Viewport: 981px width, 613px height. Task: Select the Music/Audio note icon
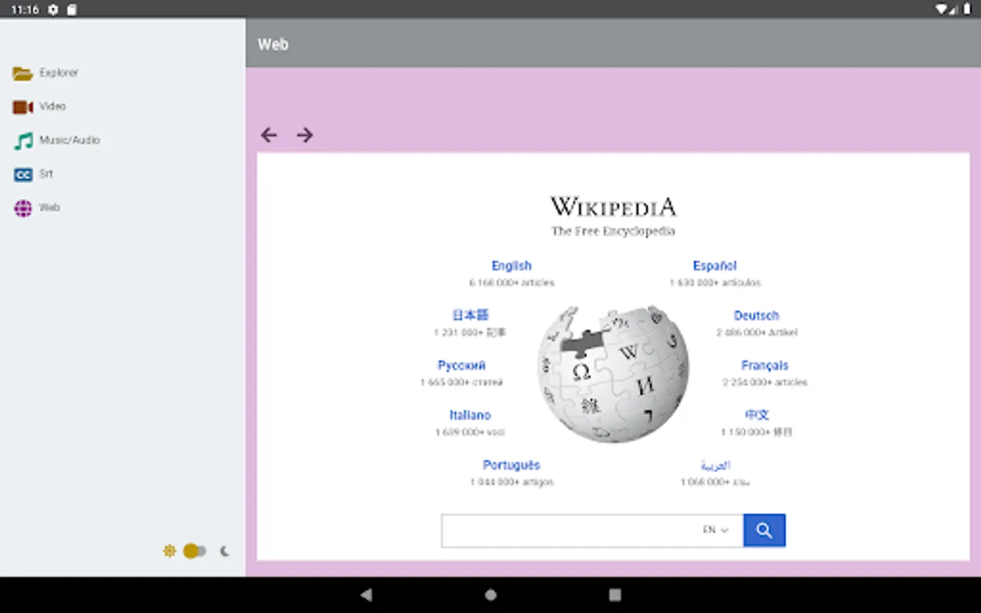point(23,141)
